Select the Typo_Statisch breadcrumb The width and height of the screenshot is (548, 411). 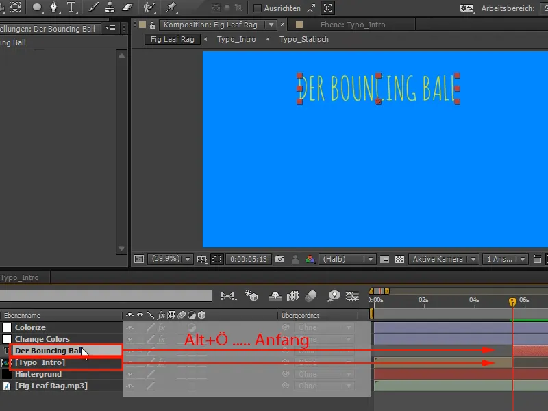pos(304,39)
